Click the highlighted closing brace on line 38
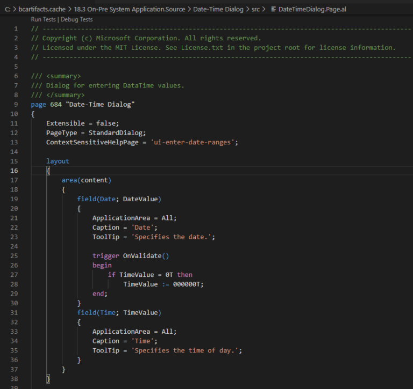This screenshot has height=389, width=413. pos(48,379)
